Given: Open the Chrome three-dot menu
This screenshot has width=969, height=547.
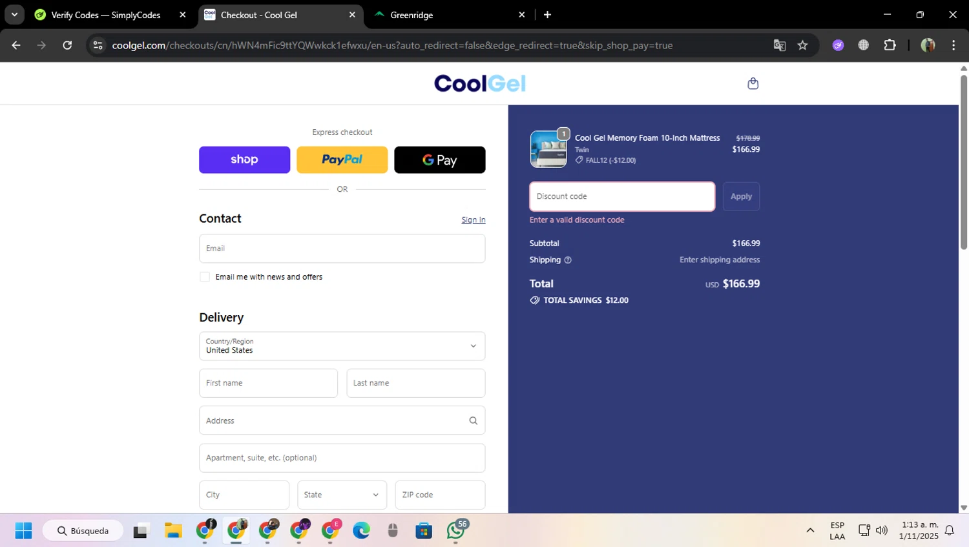Looking at the screenshot, I should click(953, 45).
